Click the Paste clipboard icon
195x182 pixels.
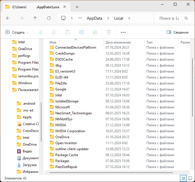pos(68,32)
